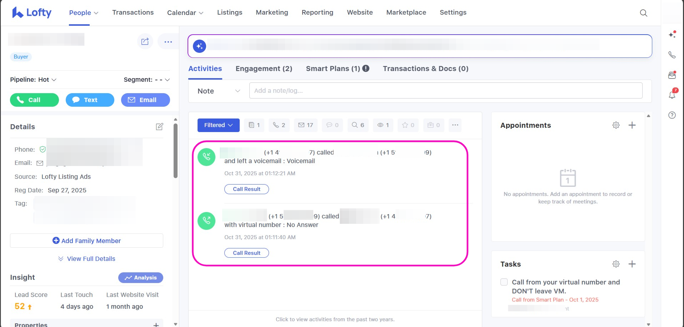
Task: Switch to the Engagement (2) tab
Action: pos(264,69)
